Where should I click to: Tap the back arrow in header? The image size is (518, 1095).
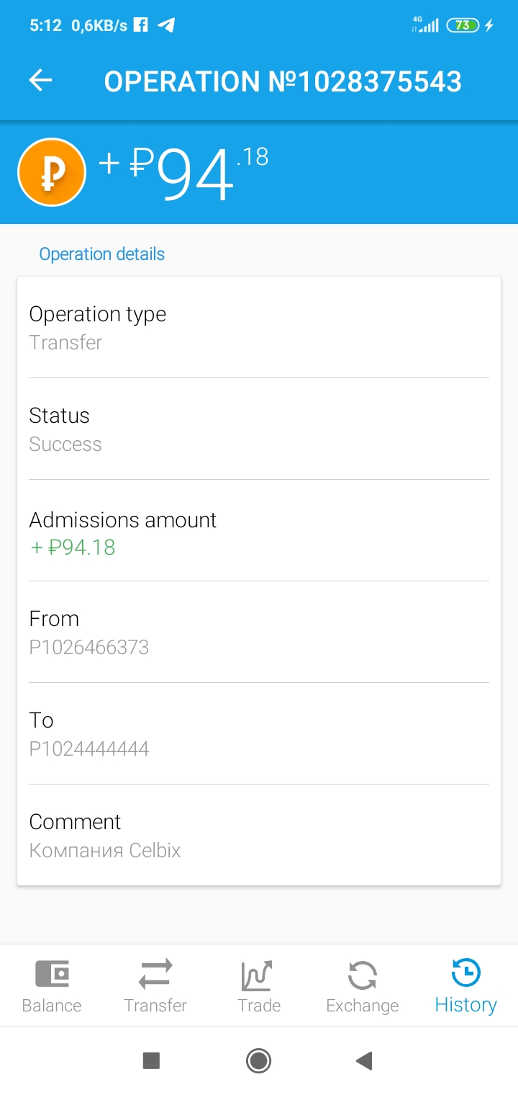pyautogui.click(x=40, y=81)
